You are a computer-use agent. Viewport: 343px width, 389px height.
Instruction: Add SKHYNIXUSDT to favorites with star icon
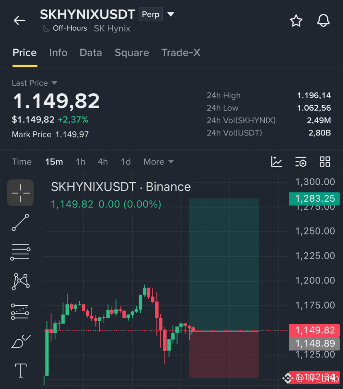(296, 21)
